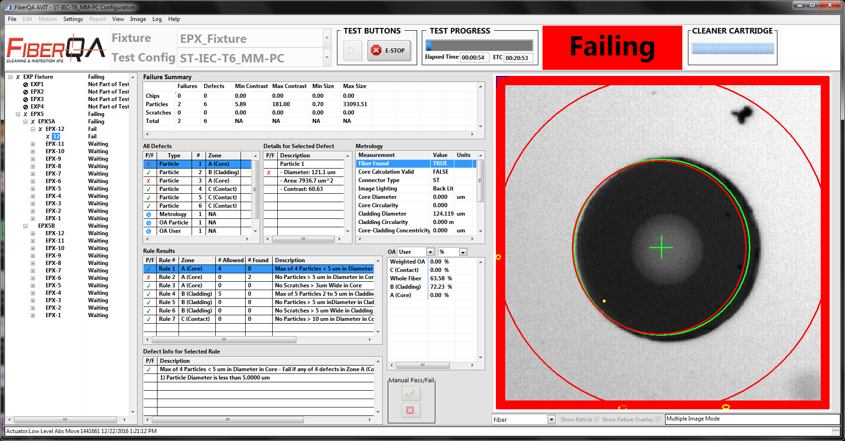Open the Fiber image view dropdown
The width and height of the screenshot is (845, 441).
551,420
